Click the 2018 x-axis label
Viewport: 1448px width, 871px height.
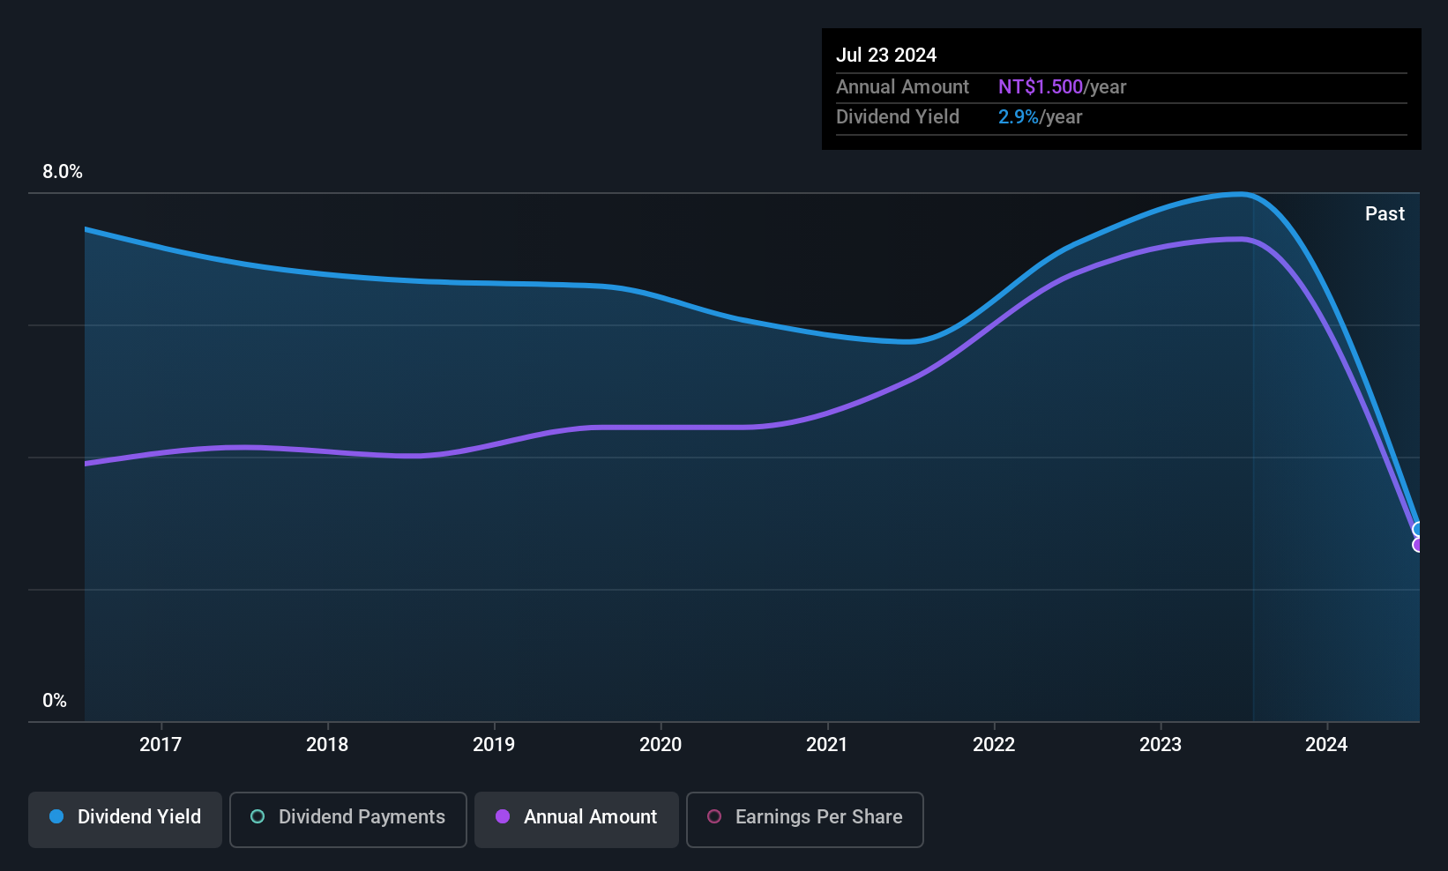click(x=327, y=745)
